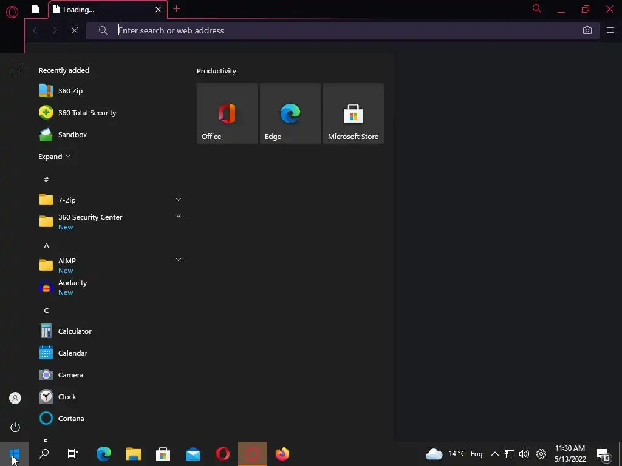Image resolution: width=622 pixels, height=466 pixels.
Task: Open Mail from the taskbar
Action: point(193,454)
